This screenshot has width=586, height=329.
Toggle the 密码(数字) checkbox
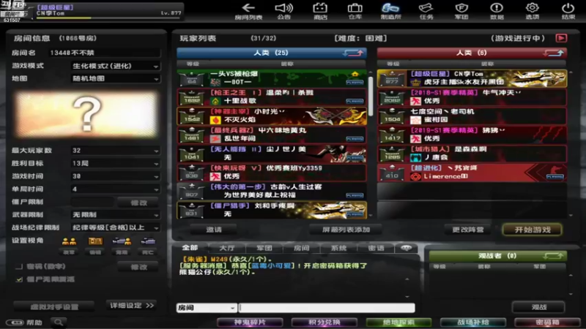19,267
